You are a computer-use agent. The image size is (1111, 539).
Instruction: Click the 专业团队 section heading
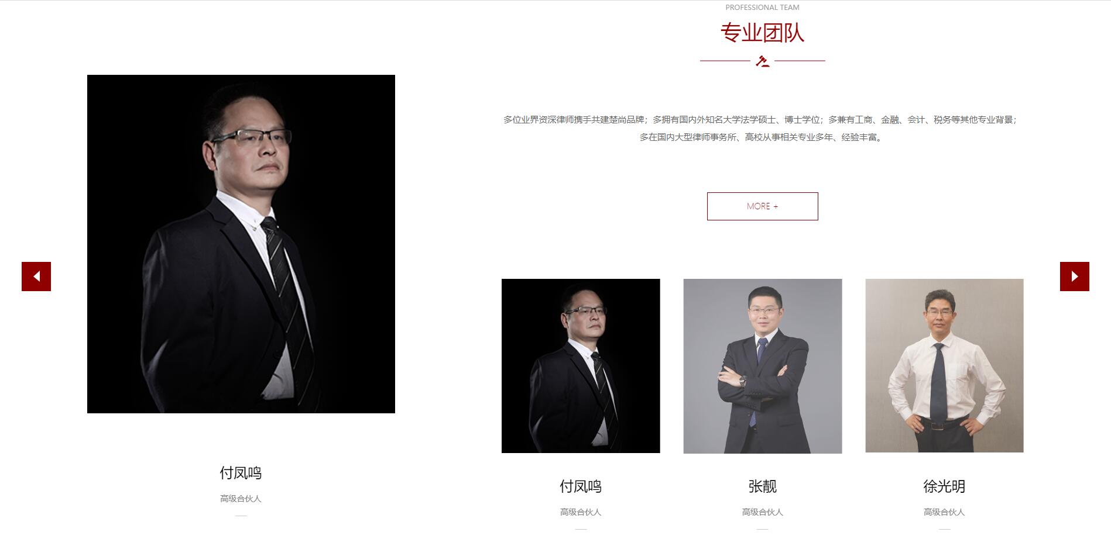[x=762, y=33]
